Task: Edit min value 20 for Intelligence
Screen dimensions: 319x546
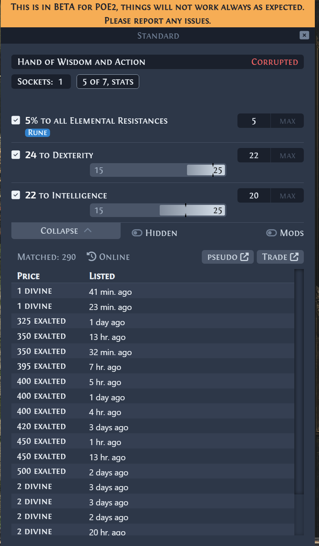Action: pos(254,196)
